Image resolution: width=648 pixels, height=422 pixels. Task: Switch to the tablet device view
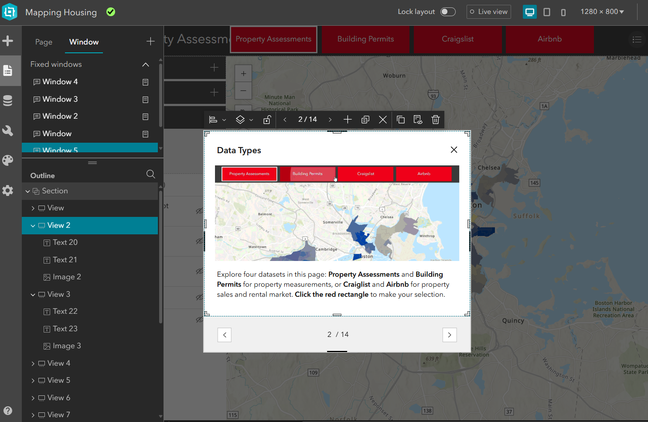point(546,12)
